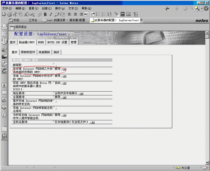The width and height of the screenshot is (210, 171).
Task: Open dropdown for exhaustive lookup setting
Action: pyautogui.click(x=64, y=97)
